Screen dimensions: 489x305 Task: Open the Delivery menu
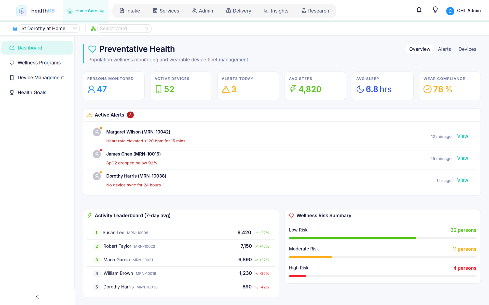239,11
